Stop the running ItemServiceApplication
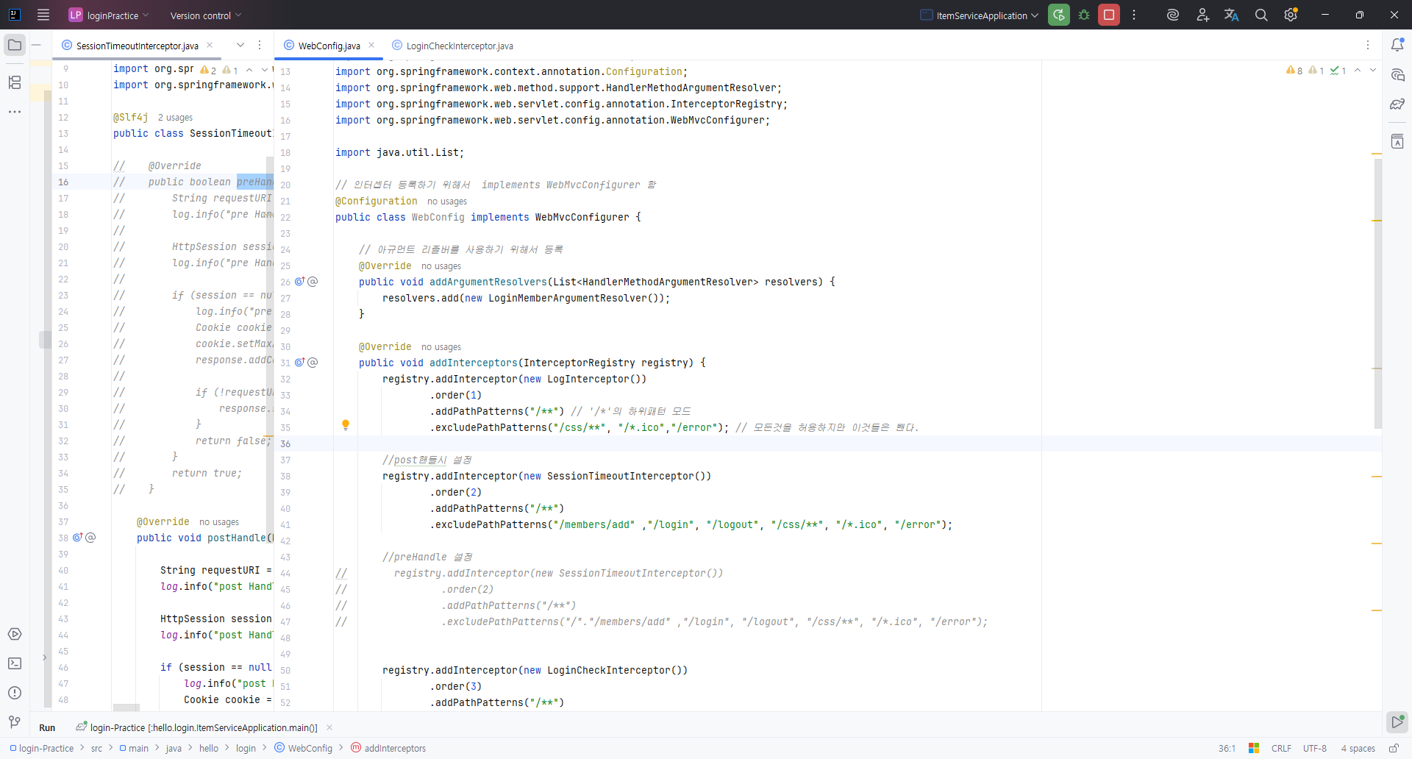1412x759 pixels. coord(1109,15)
